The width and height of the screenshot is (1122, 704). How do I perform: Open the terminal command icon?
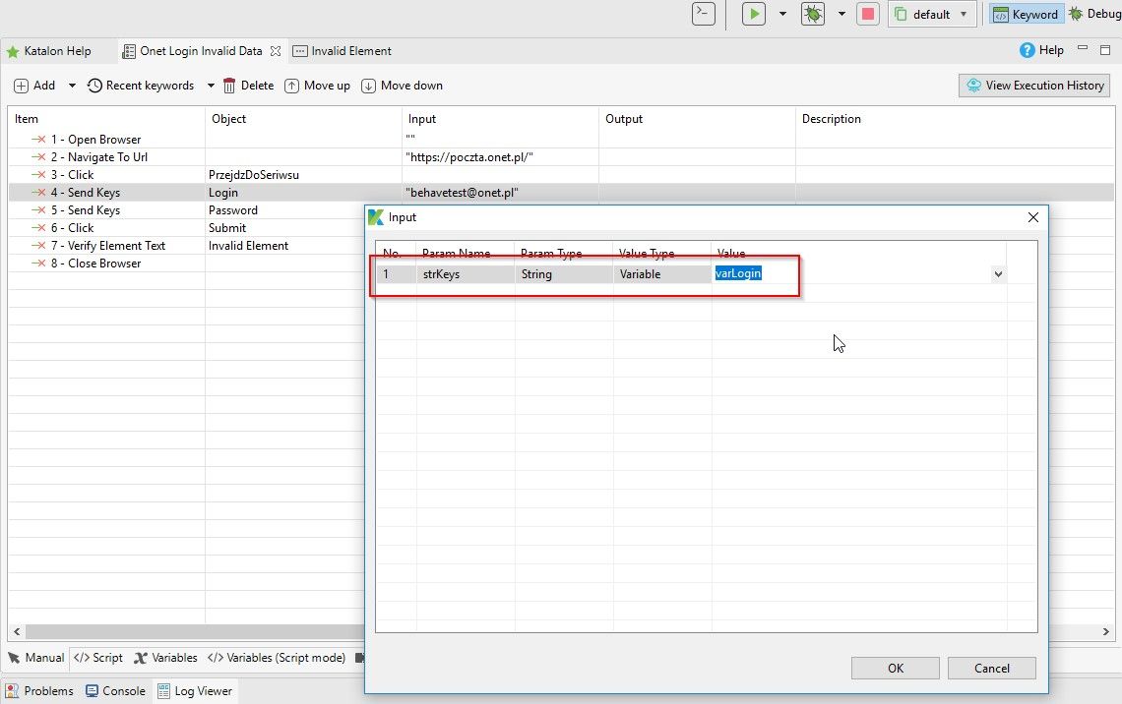pyautogui.click(x=703, y=14)
